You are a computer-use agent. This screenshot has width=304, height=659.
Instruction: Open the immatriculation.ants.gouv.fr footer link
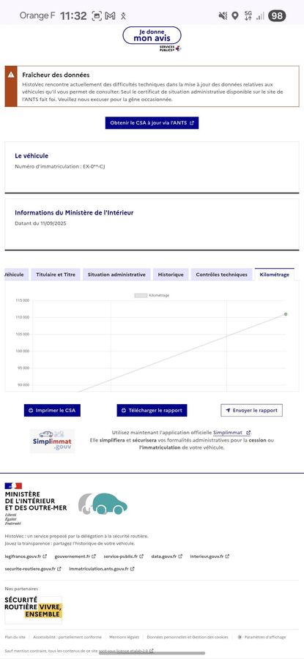pos(101,569)
